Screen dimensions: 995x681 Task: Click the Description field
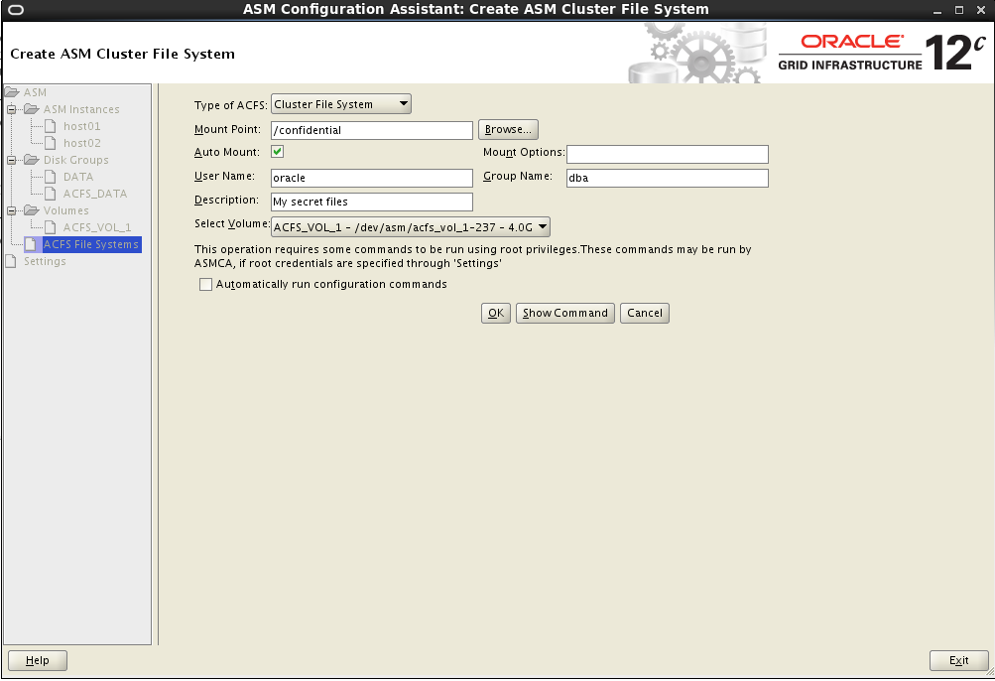click(372, 202)
